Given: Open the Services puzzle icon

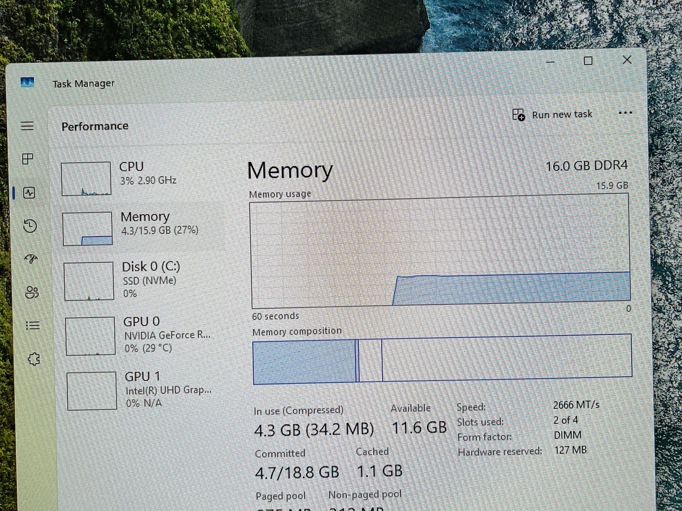Looking at the screenshot, I should [34, 359].
